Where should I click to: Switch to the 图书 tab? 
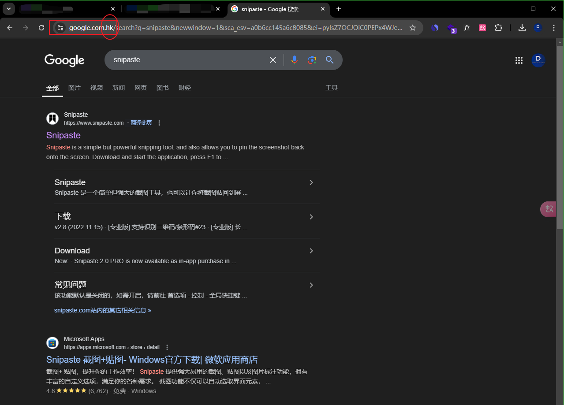pyautogui.click(x=163, y=88)
